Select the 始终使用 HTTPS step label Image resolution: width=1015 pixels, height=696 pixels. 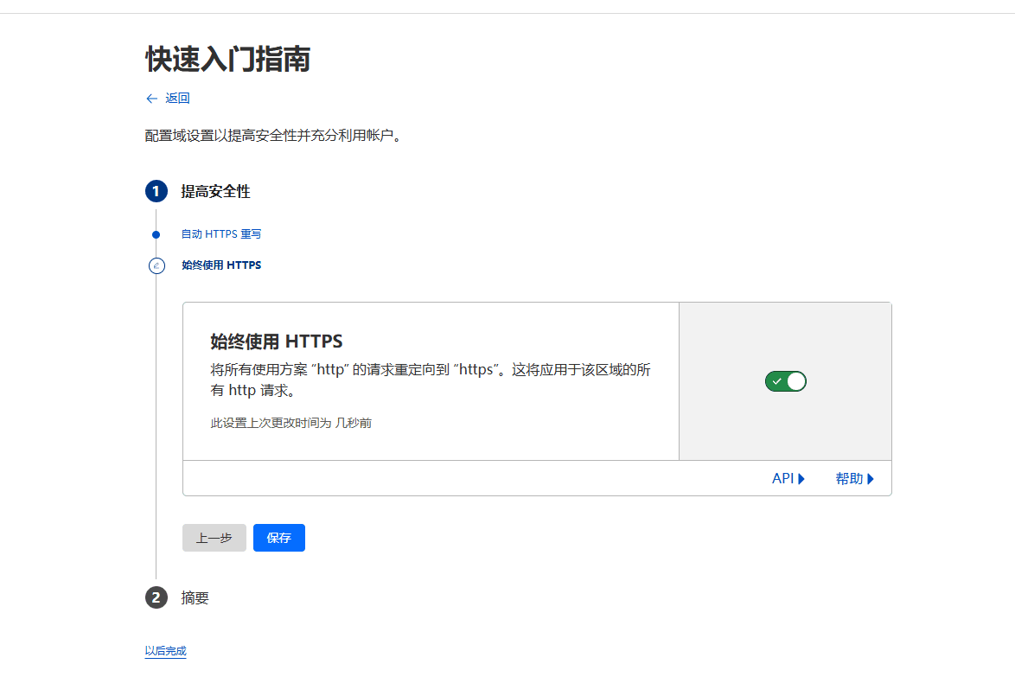tap(220, 265)
